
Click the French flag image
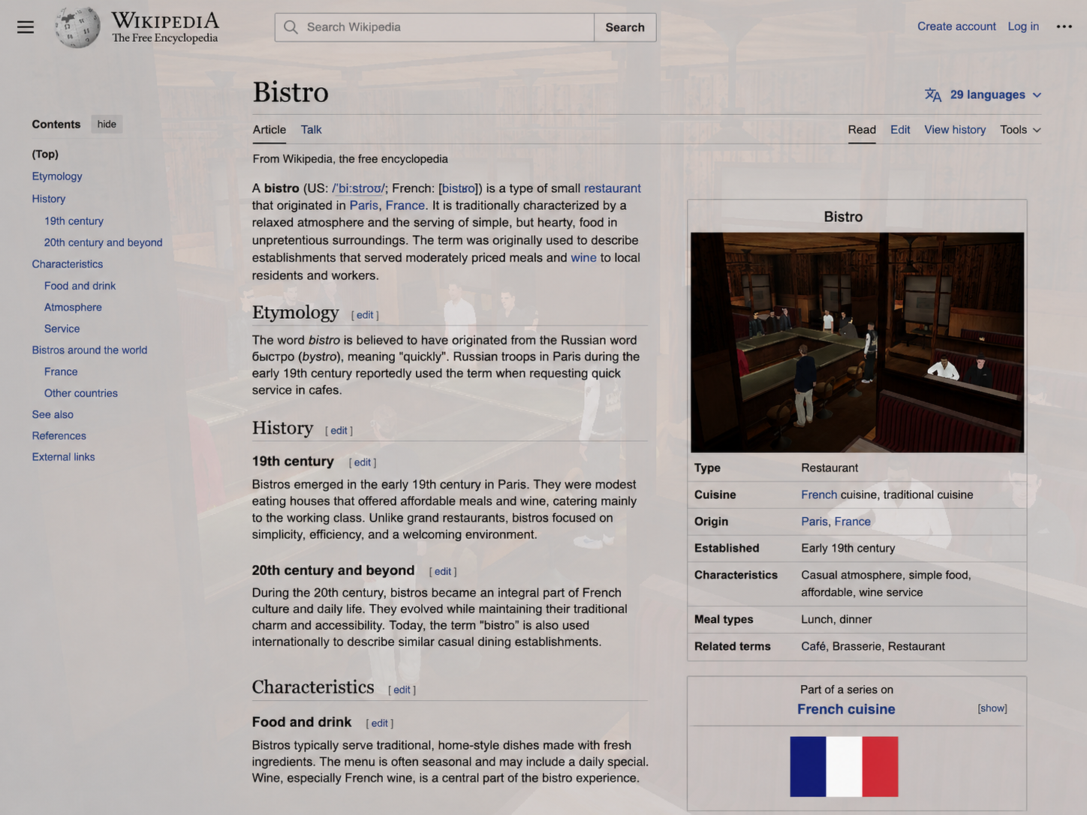tap(844, 766)
